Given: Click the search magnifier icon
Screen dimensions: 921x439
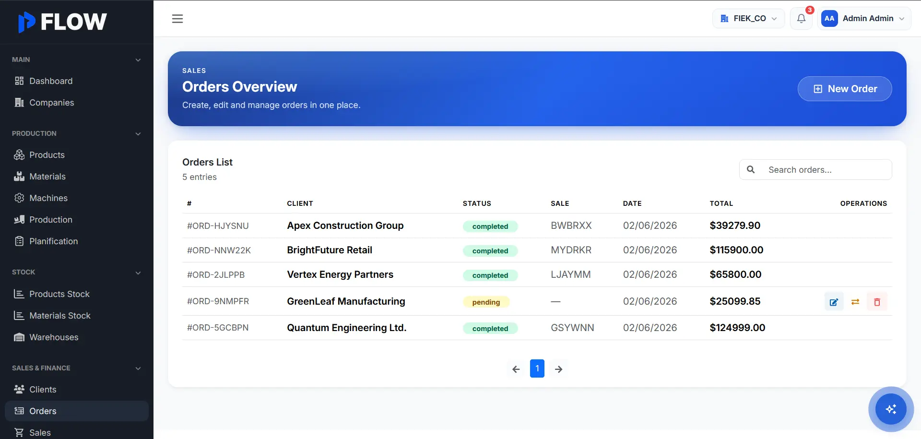Looking at the screenshot, I should 751,169.
